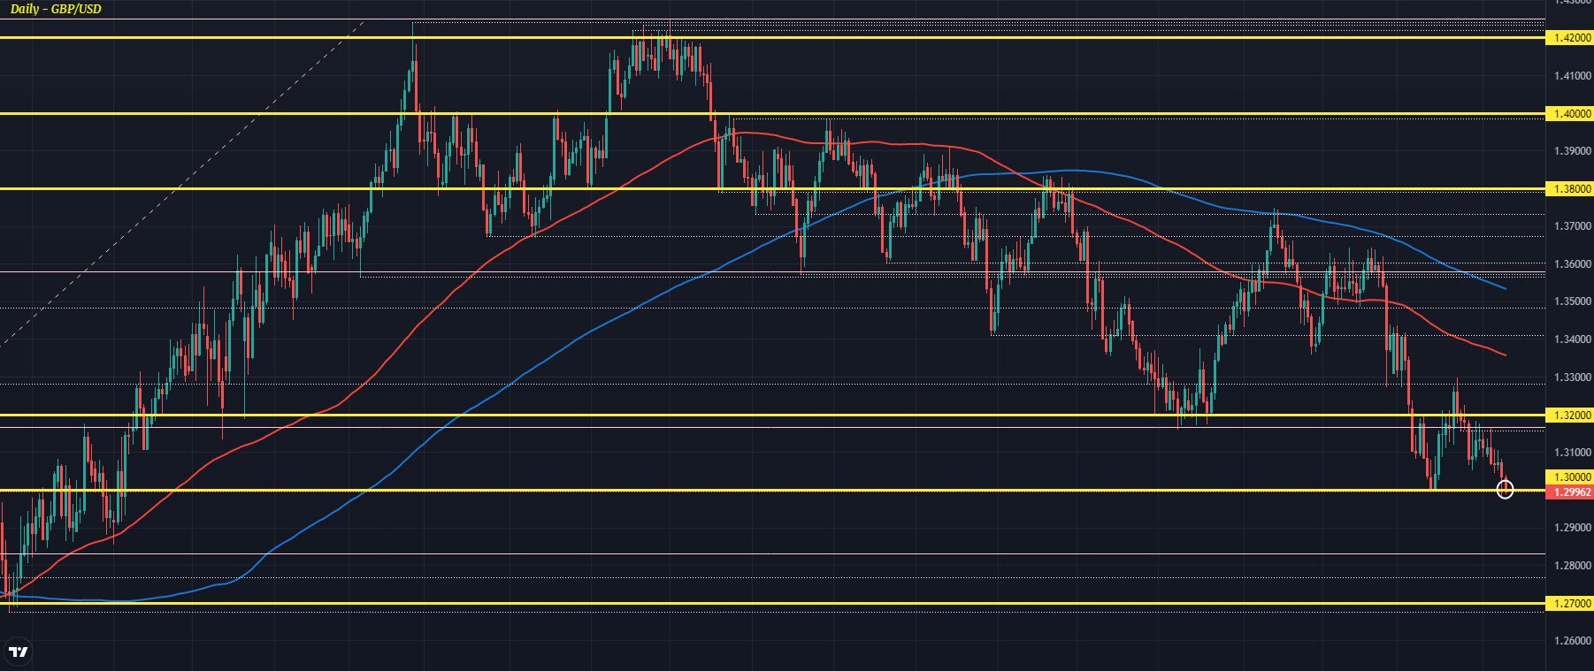The height and width of the screenshot is (671, 1594).
Task: Click the 1.39000 price axis label
Action: click(1572, 151)
